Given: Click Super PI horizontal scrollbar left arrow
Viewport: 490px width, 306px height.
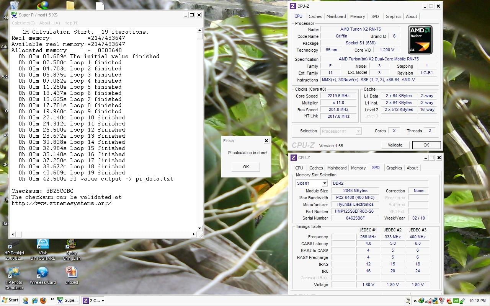Looking at the screenshot, I should (13, 234).
